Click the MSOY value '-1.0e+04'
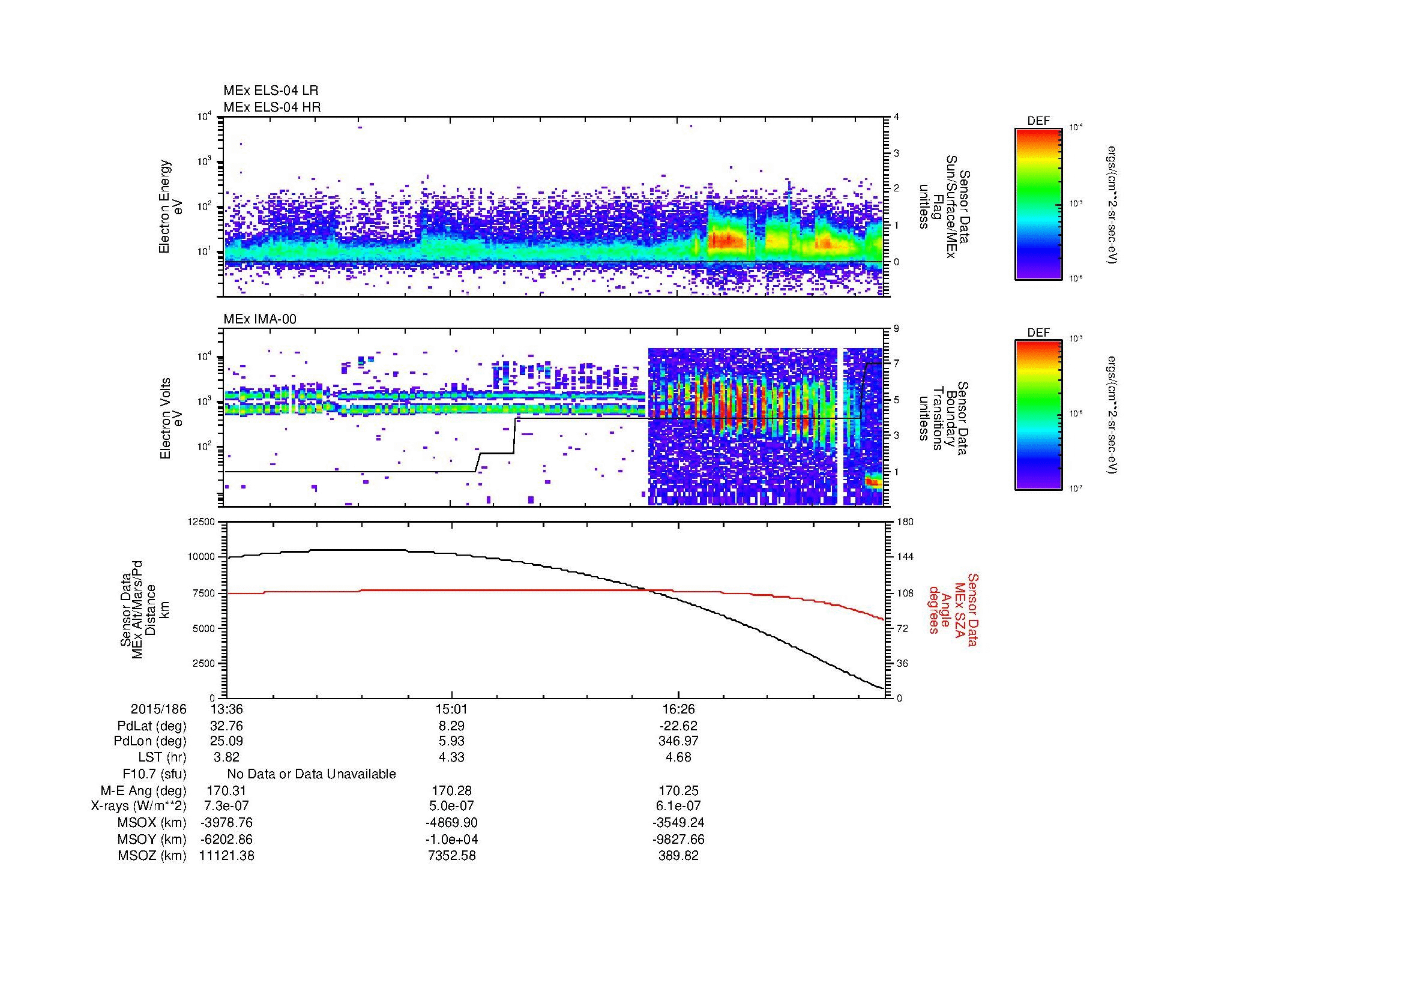1404x992 pixels. point(452,840)
